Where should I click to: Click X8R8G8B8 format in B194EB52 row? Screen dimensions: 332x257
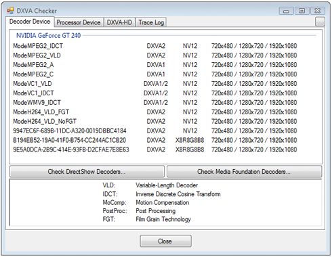(x=190, y=140)
